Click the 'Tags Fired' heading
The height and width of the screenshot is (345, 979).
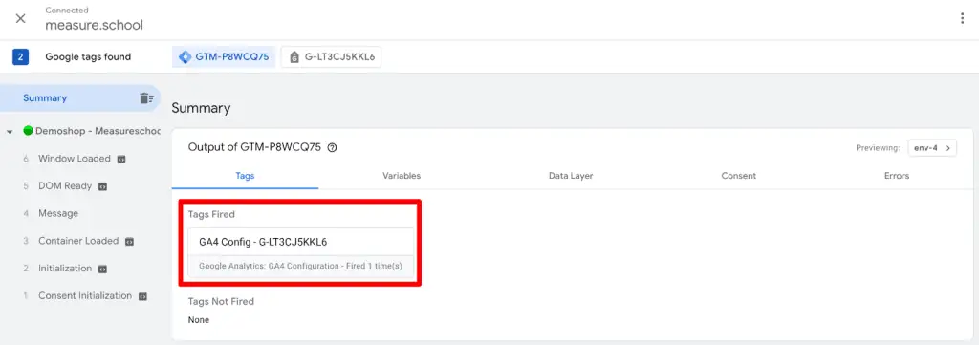211,214
